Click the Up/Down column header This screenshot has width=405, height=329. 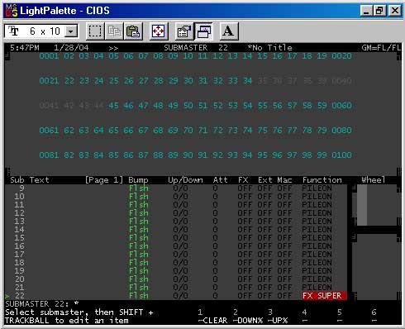(185, 180)
